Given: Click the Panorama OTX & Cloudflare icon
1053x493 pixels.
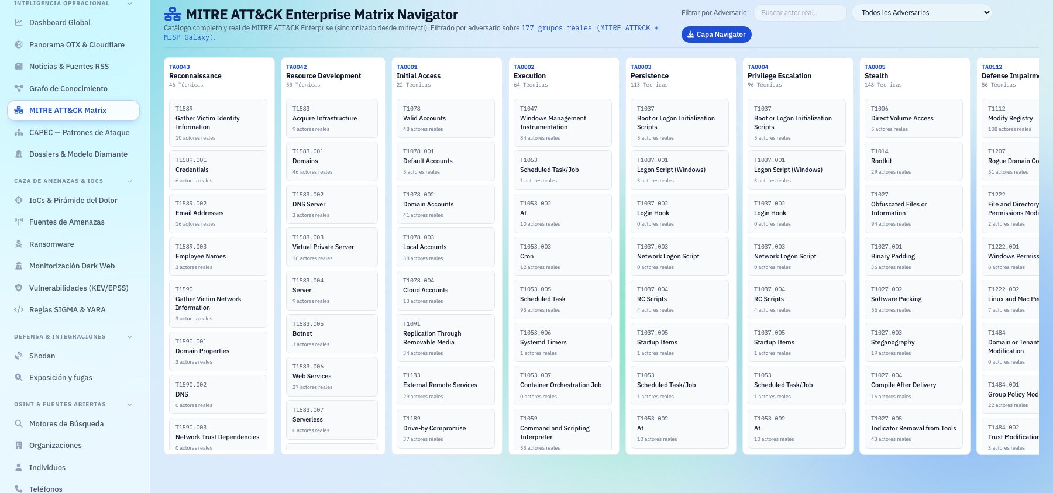Looking at the screenshot, I should (x=19, y=44).
